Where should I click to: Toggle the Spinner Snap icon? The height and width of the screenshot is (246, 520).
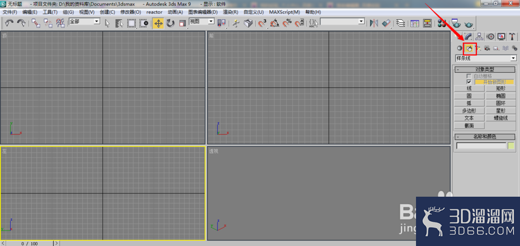300,23
